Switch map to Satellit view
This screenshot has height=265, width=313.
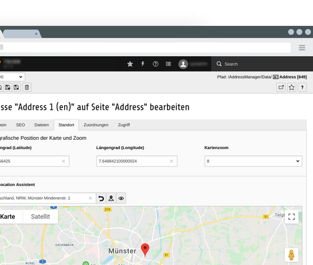click(41, 217)
